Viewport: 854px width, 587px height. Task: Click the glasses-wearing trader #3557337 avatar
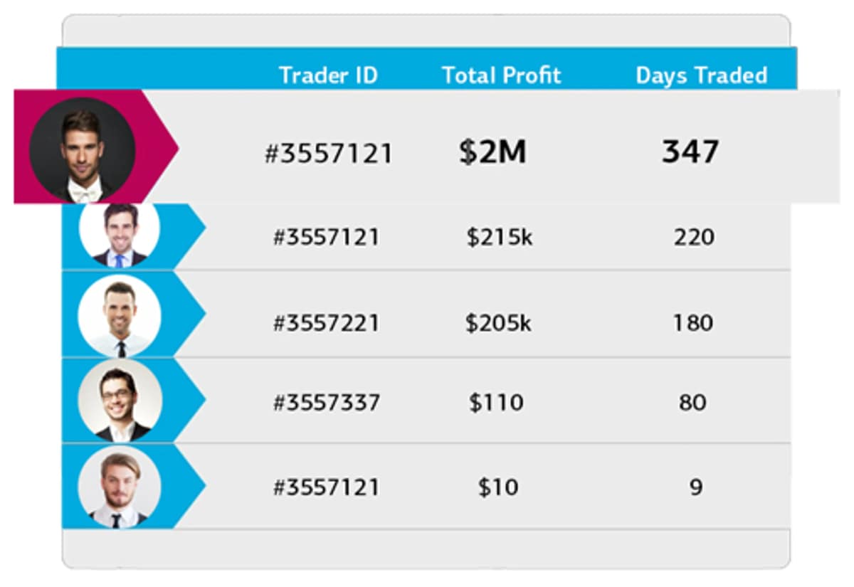pyautogui.click(x=120, y=401)
